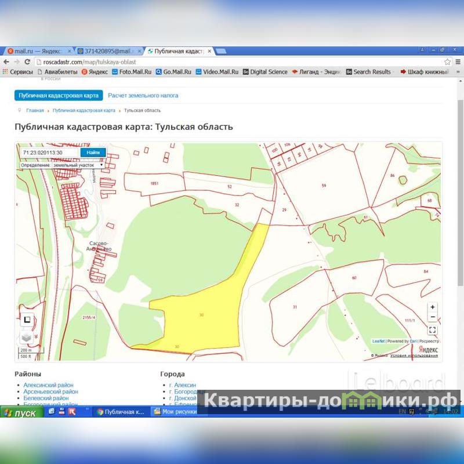Image resolution: width=464 pixels, height=464 pixels.
Task: Click the cadastral number search field
Action: pos(49,153)
